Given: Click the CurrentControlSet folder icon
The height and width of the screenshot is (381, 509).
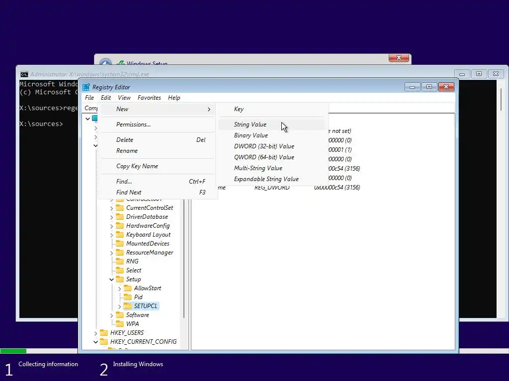Looking at the screenshot, I should (x=120, y=208).
